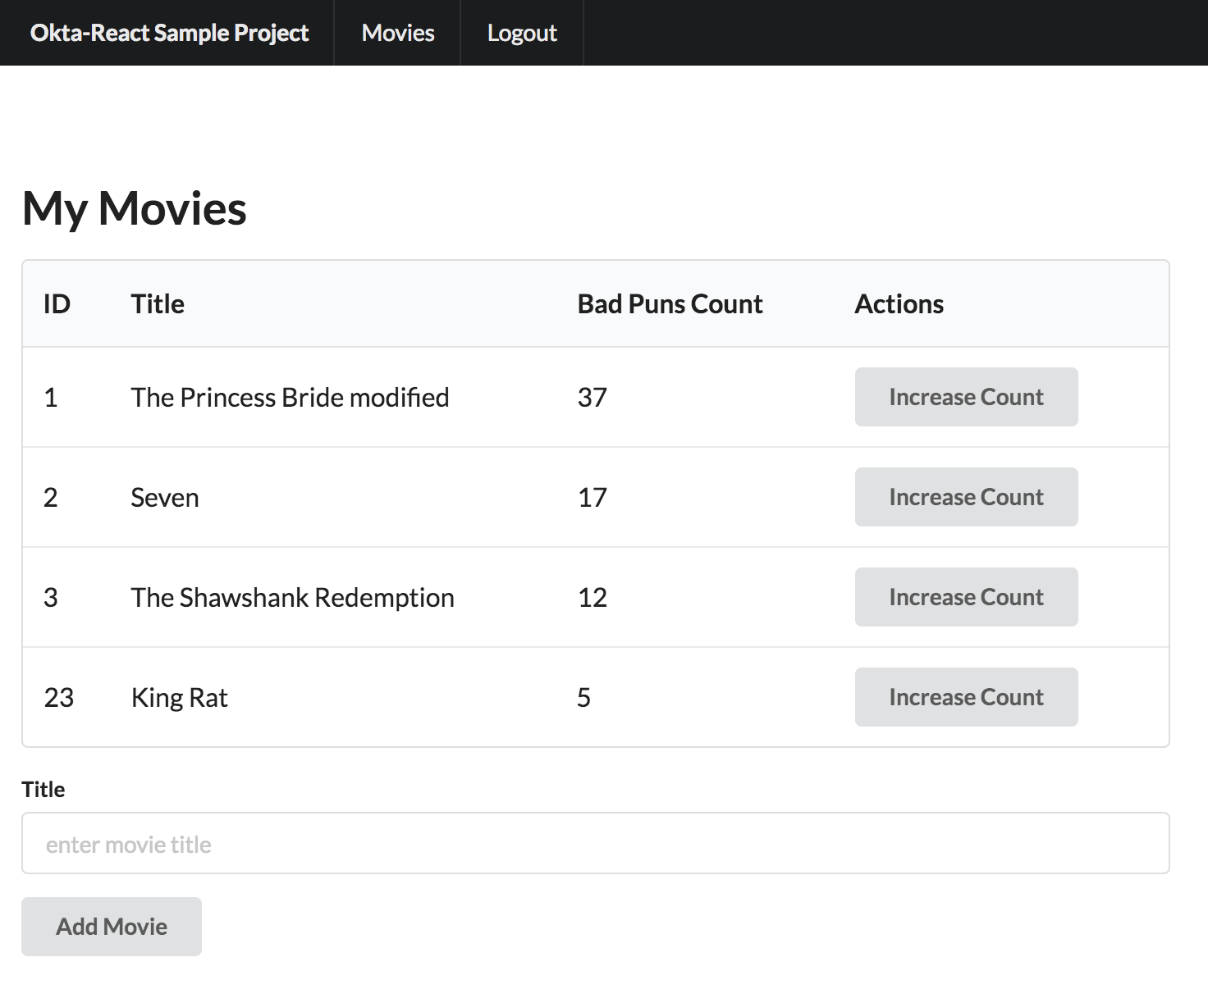Click the Actions column header

coord(899,304)
